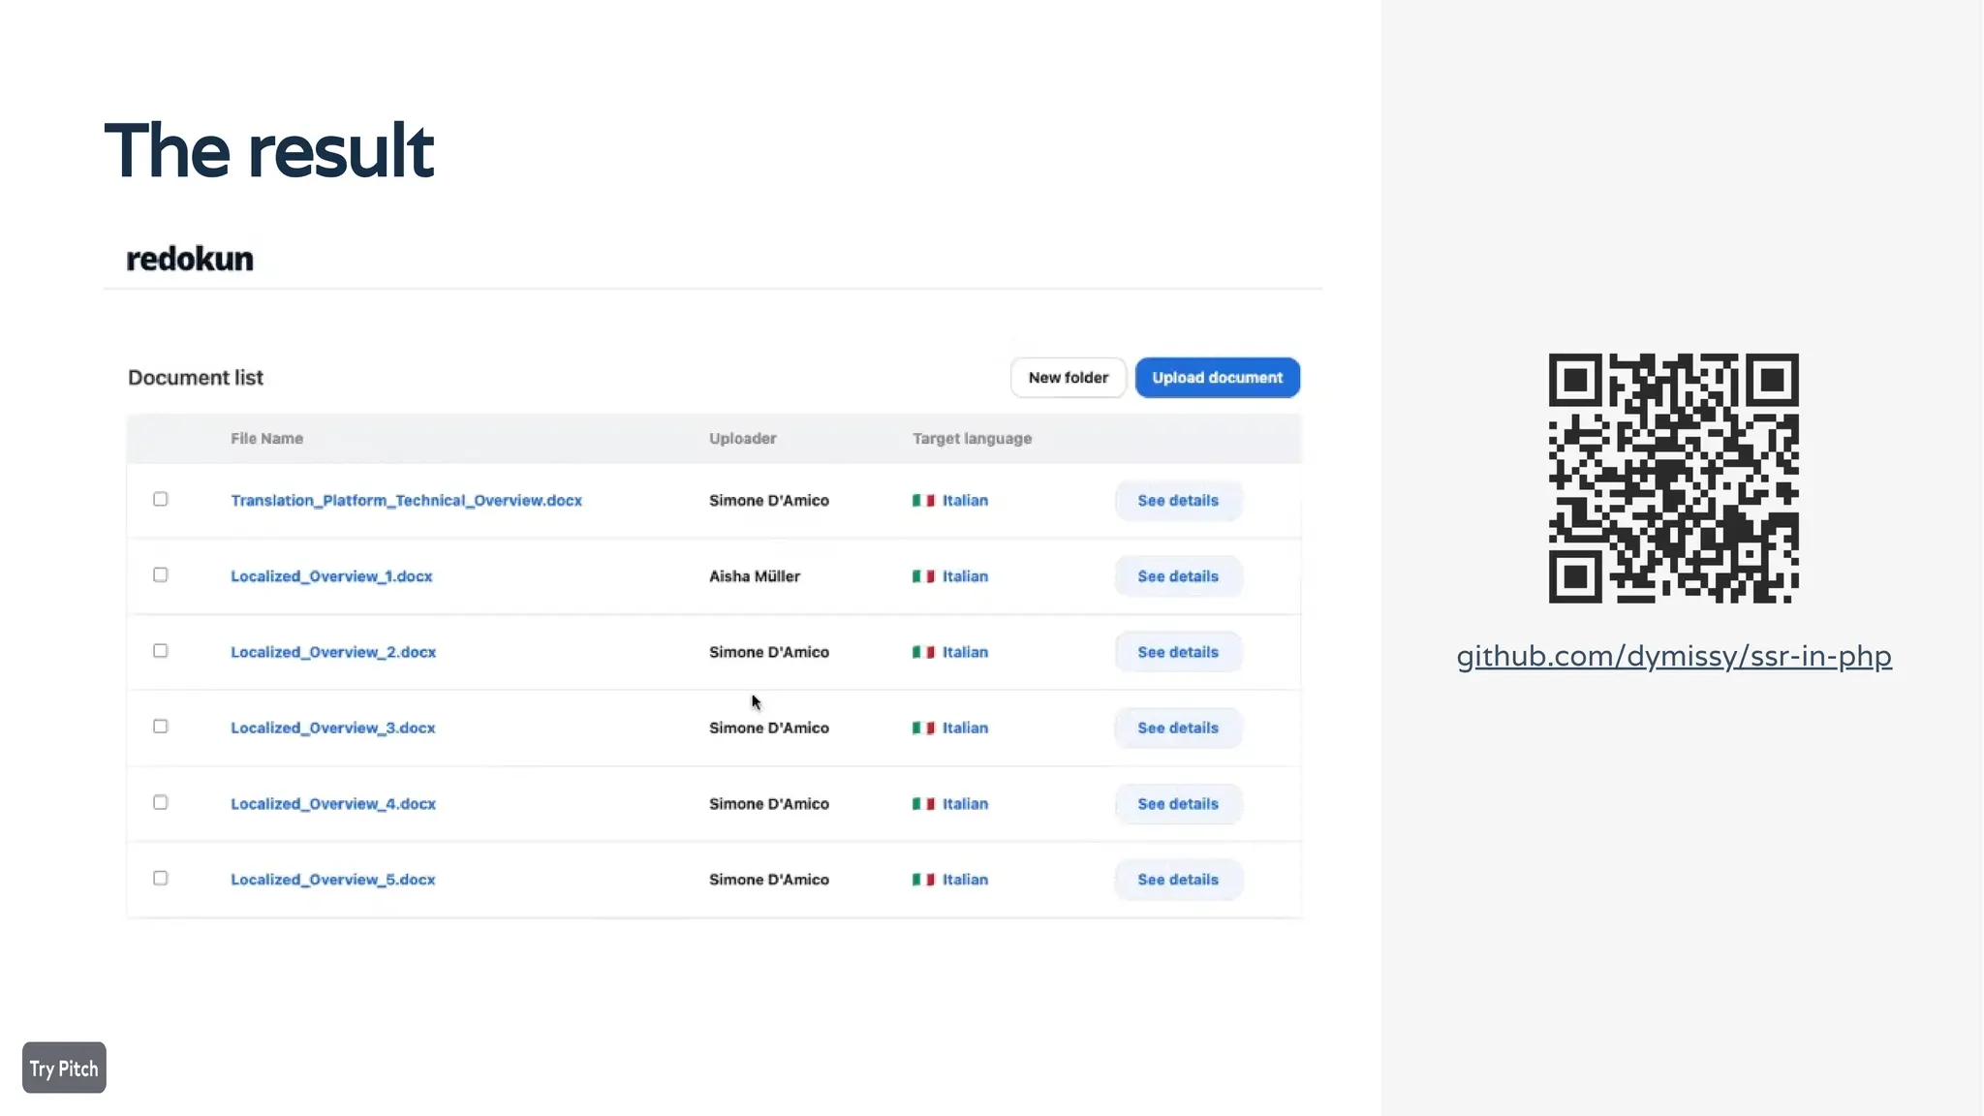Click Italian language in Translation_Platform_Technical_Overview row

coord(965,501)
